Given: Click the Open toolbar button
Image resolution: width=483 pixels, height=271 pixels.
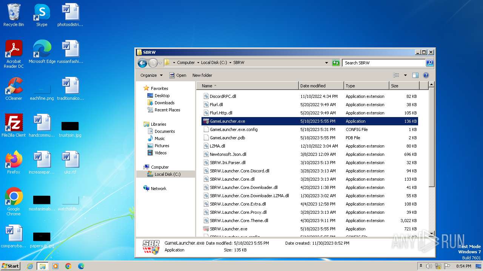Looking at the screenshot, I should point(178,75).
